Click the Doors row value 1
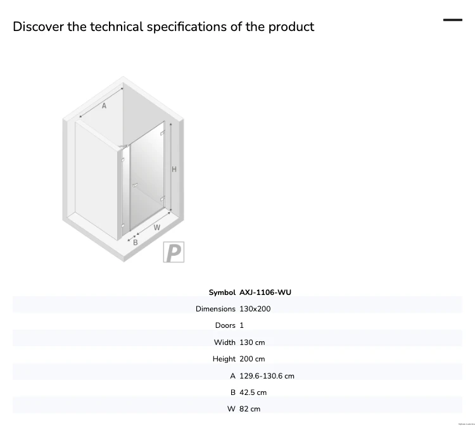475x426 pixels. [241, 325]
